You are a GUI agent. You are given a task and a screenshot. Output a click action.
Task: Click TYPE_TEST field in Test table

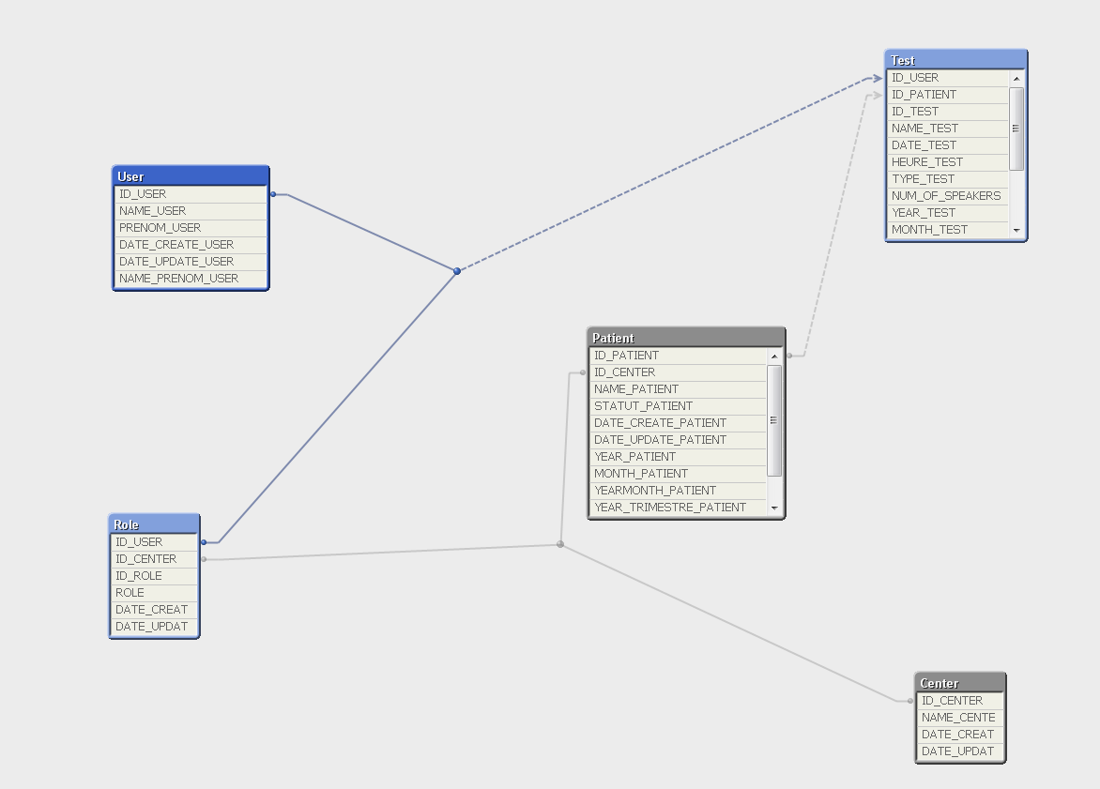(x=949, y=179)
